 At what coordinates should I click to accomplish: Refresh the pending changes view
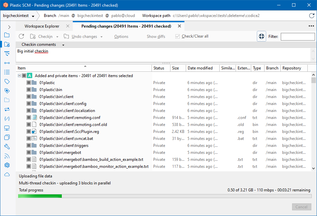coord(22,36)
